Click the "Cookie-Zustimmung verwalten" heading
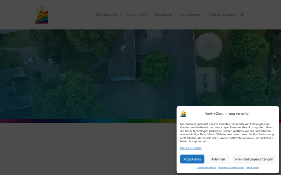 click(x=228, y=113)
